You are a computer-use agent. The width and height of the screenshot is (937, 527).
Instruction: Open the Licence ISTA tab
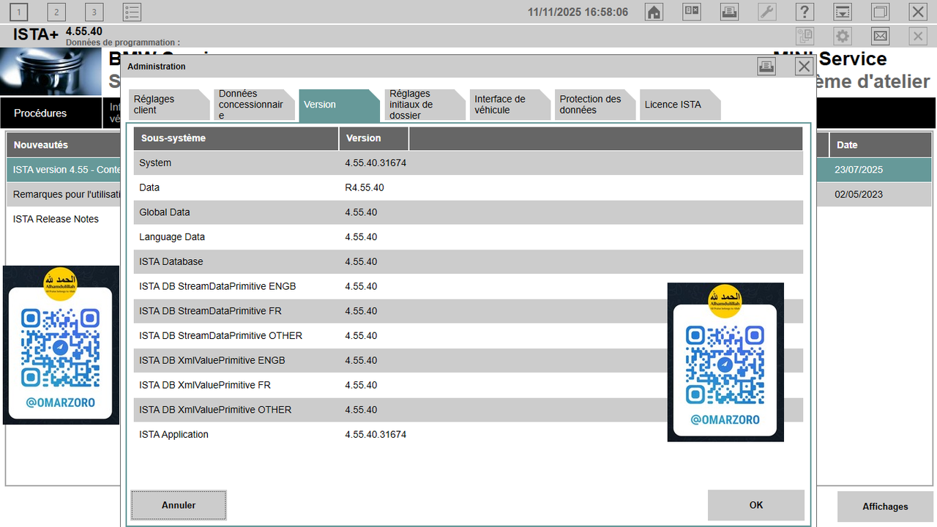tap(680, 105)
